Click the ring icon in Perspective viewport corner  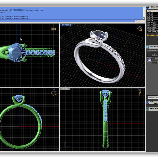(x=140, y=28)
